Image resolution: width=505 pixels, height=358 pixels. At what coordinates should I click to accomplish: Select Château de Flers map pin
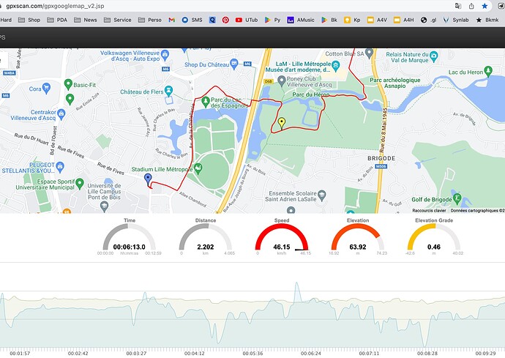click(x=168, y=91)
